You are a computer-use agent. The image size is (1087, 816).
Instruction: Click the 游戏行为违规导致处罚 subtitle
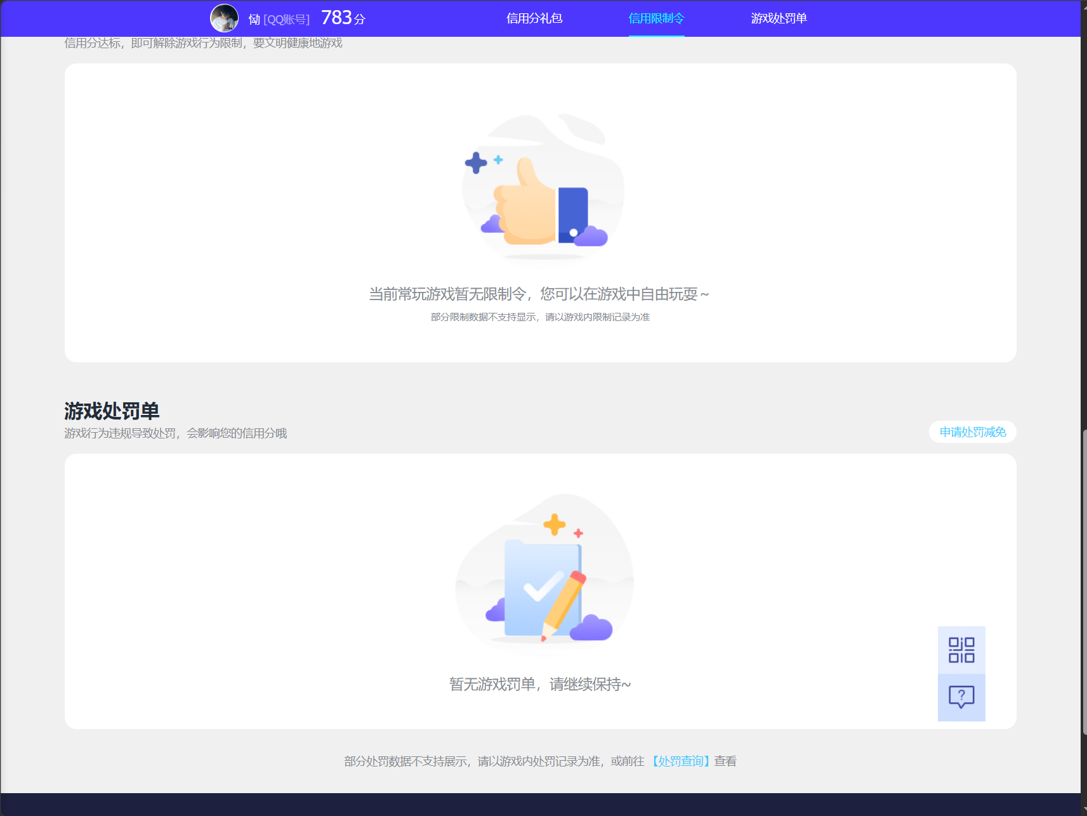click(x=176, y=433)
